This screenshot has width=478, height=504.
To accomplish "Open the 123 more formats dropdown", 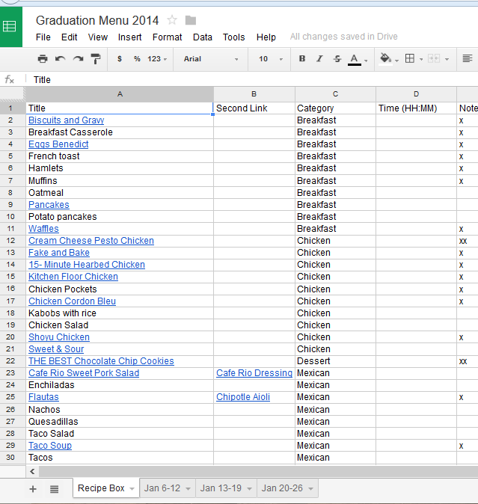I will tap(157, 59).
